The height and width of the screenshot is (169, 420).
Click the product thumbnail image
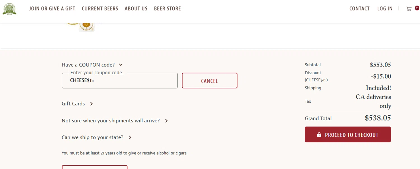[86, 25]
